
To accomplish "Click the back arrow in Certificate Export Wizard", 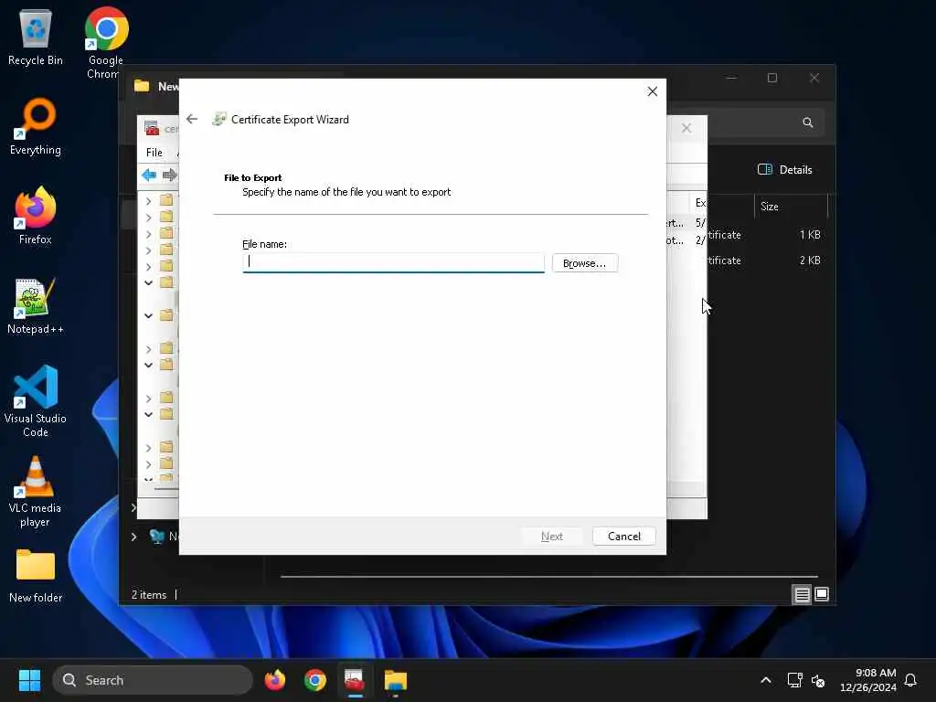I will coord(192,120).
